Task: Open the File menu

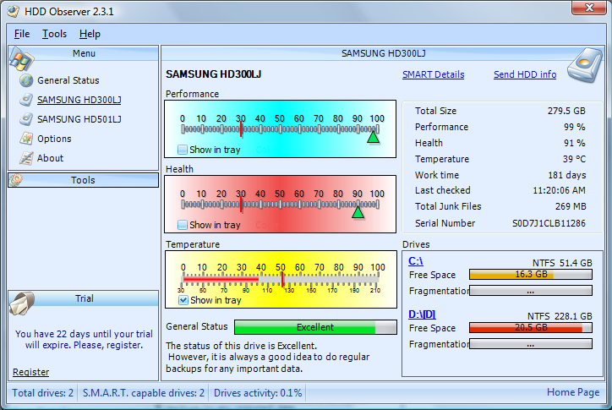Action: 22,34
